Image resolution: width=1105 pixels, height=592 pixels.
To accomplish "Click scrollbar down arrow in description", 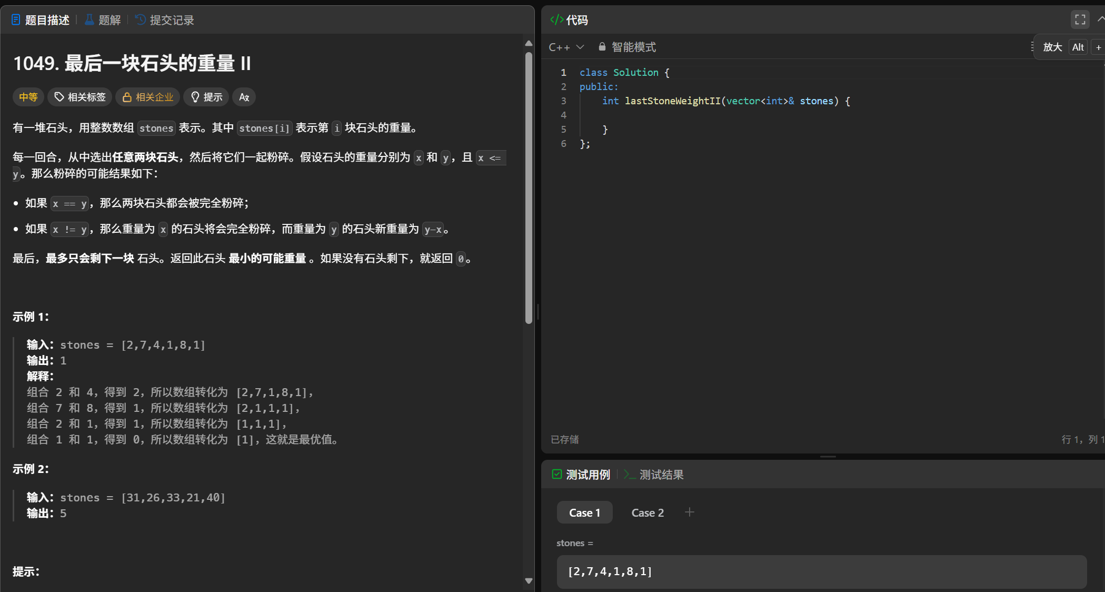I will pos(529,581).
